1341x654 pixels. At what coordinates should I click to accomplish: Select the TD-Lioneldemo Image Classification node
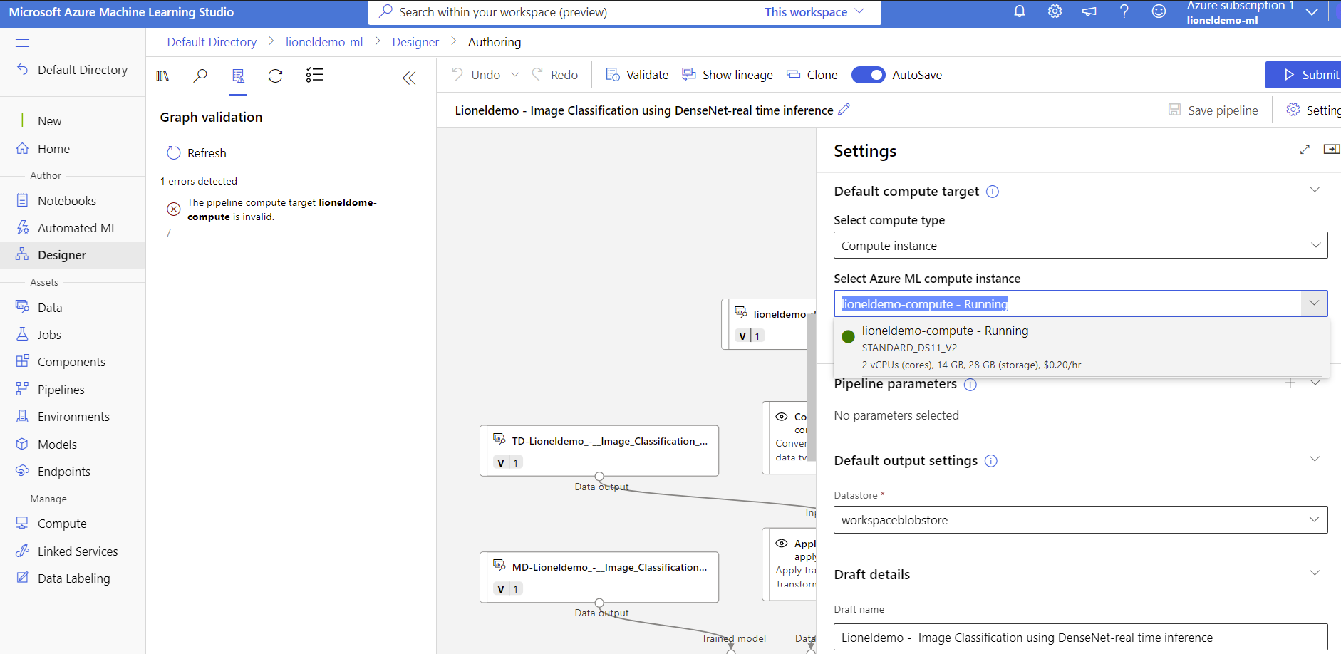[x=599, y=450]
